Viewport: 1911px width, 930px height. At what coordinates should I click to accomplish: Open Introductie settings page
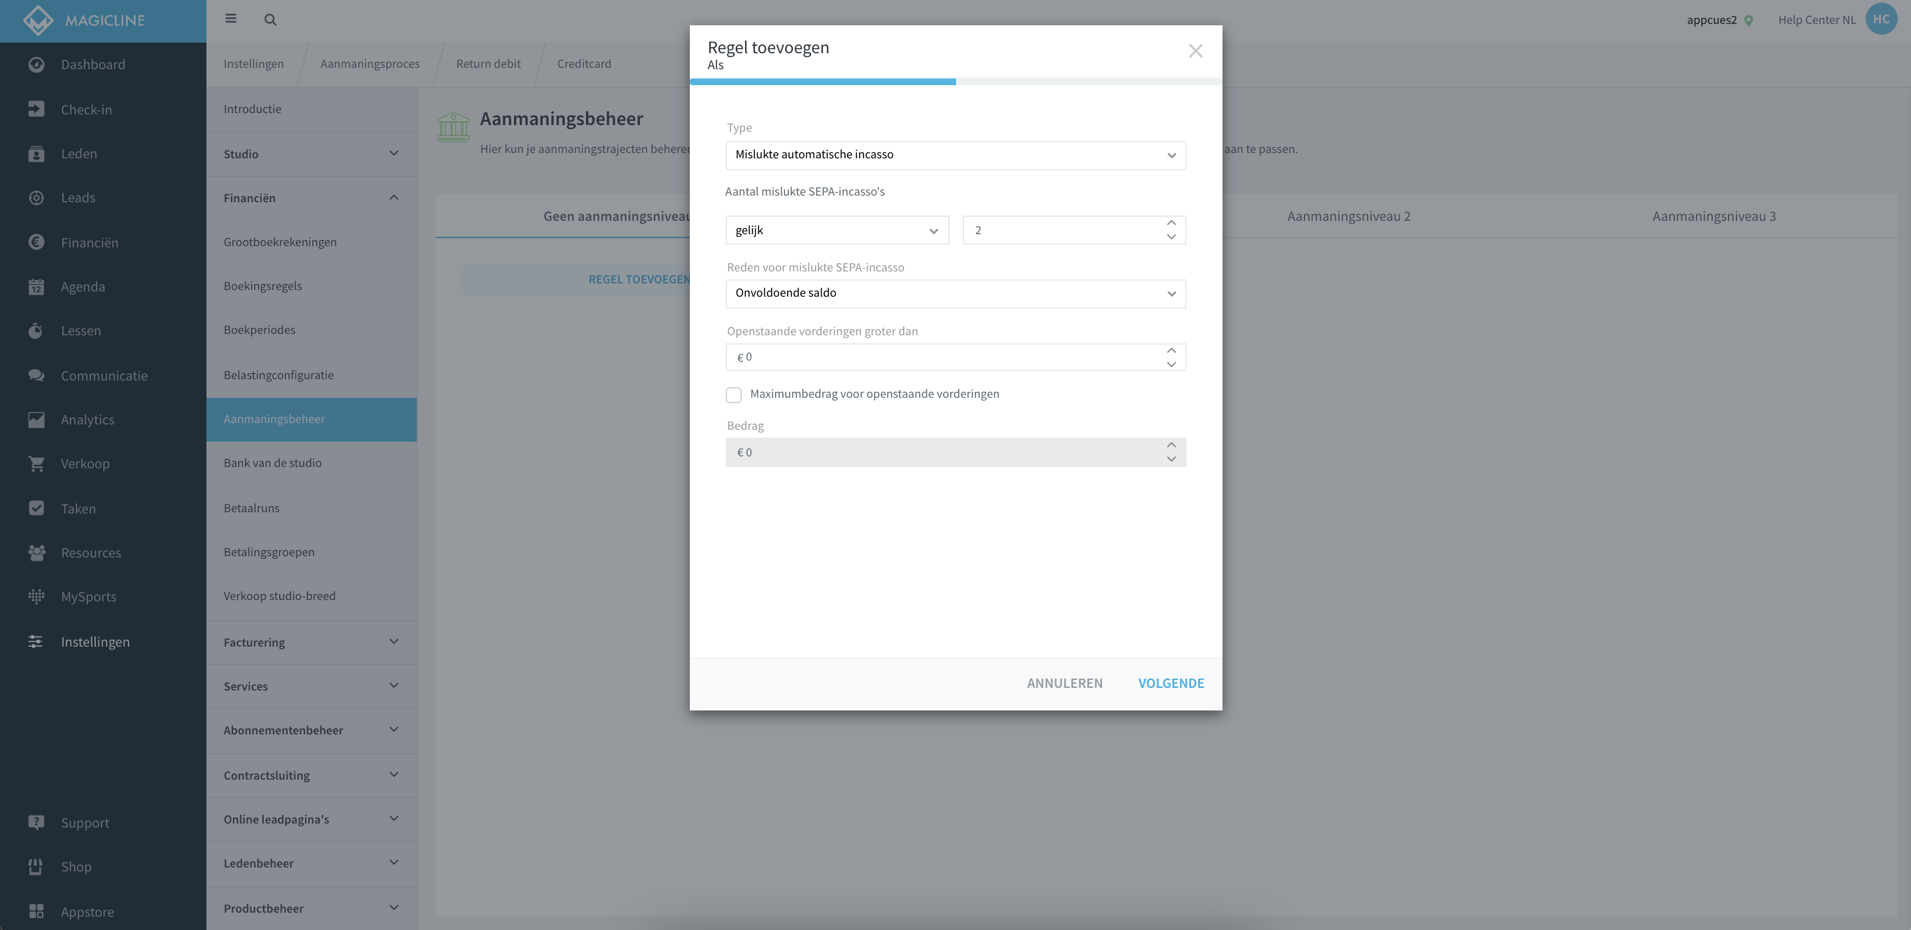[x=312, y=109]
